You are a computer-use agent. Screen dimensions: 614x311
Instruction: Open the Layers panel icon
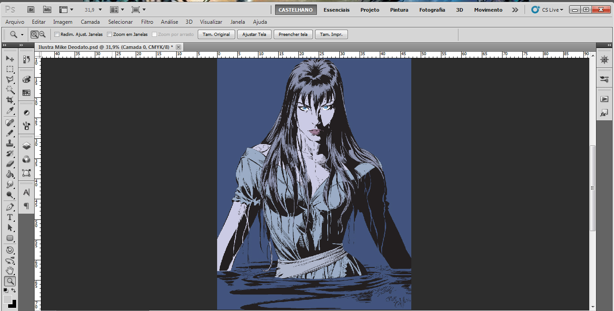tap(26, 146)
